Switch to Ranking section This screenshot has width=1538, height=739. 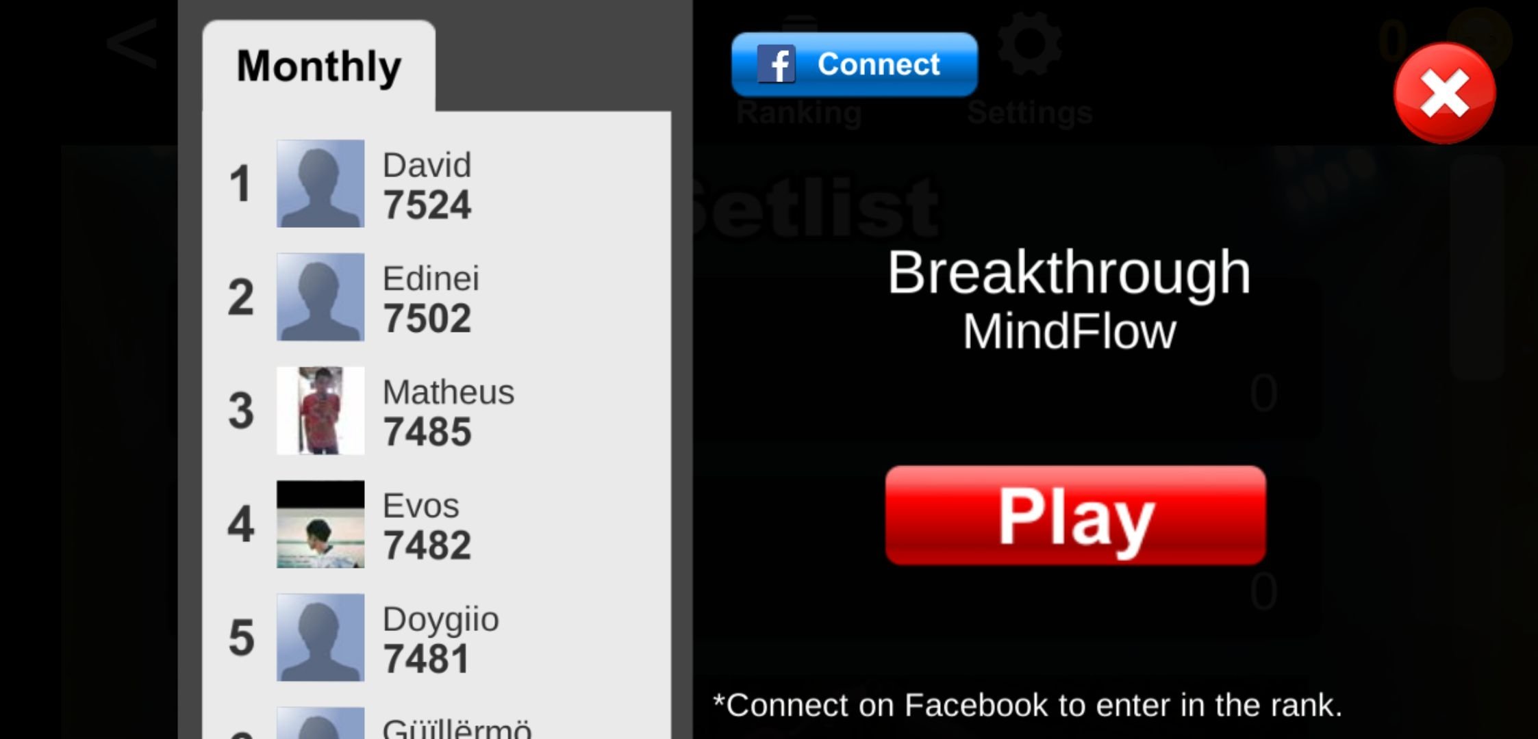(x=799, y=113)
